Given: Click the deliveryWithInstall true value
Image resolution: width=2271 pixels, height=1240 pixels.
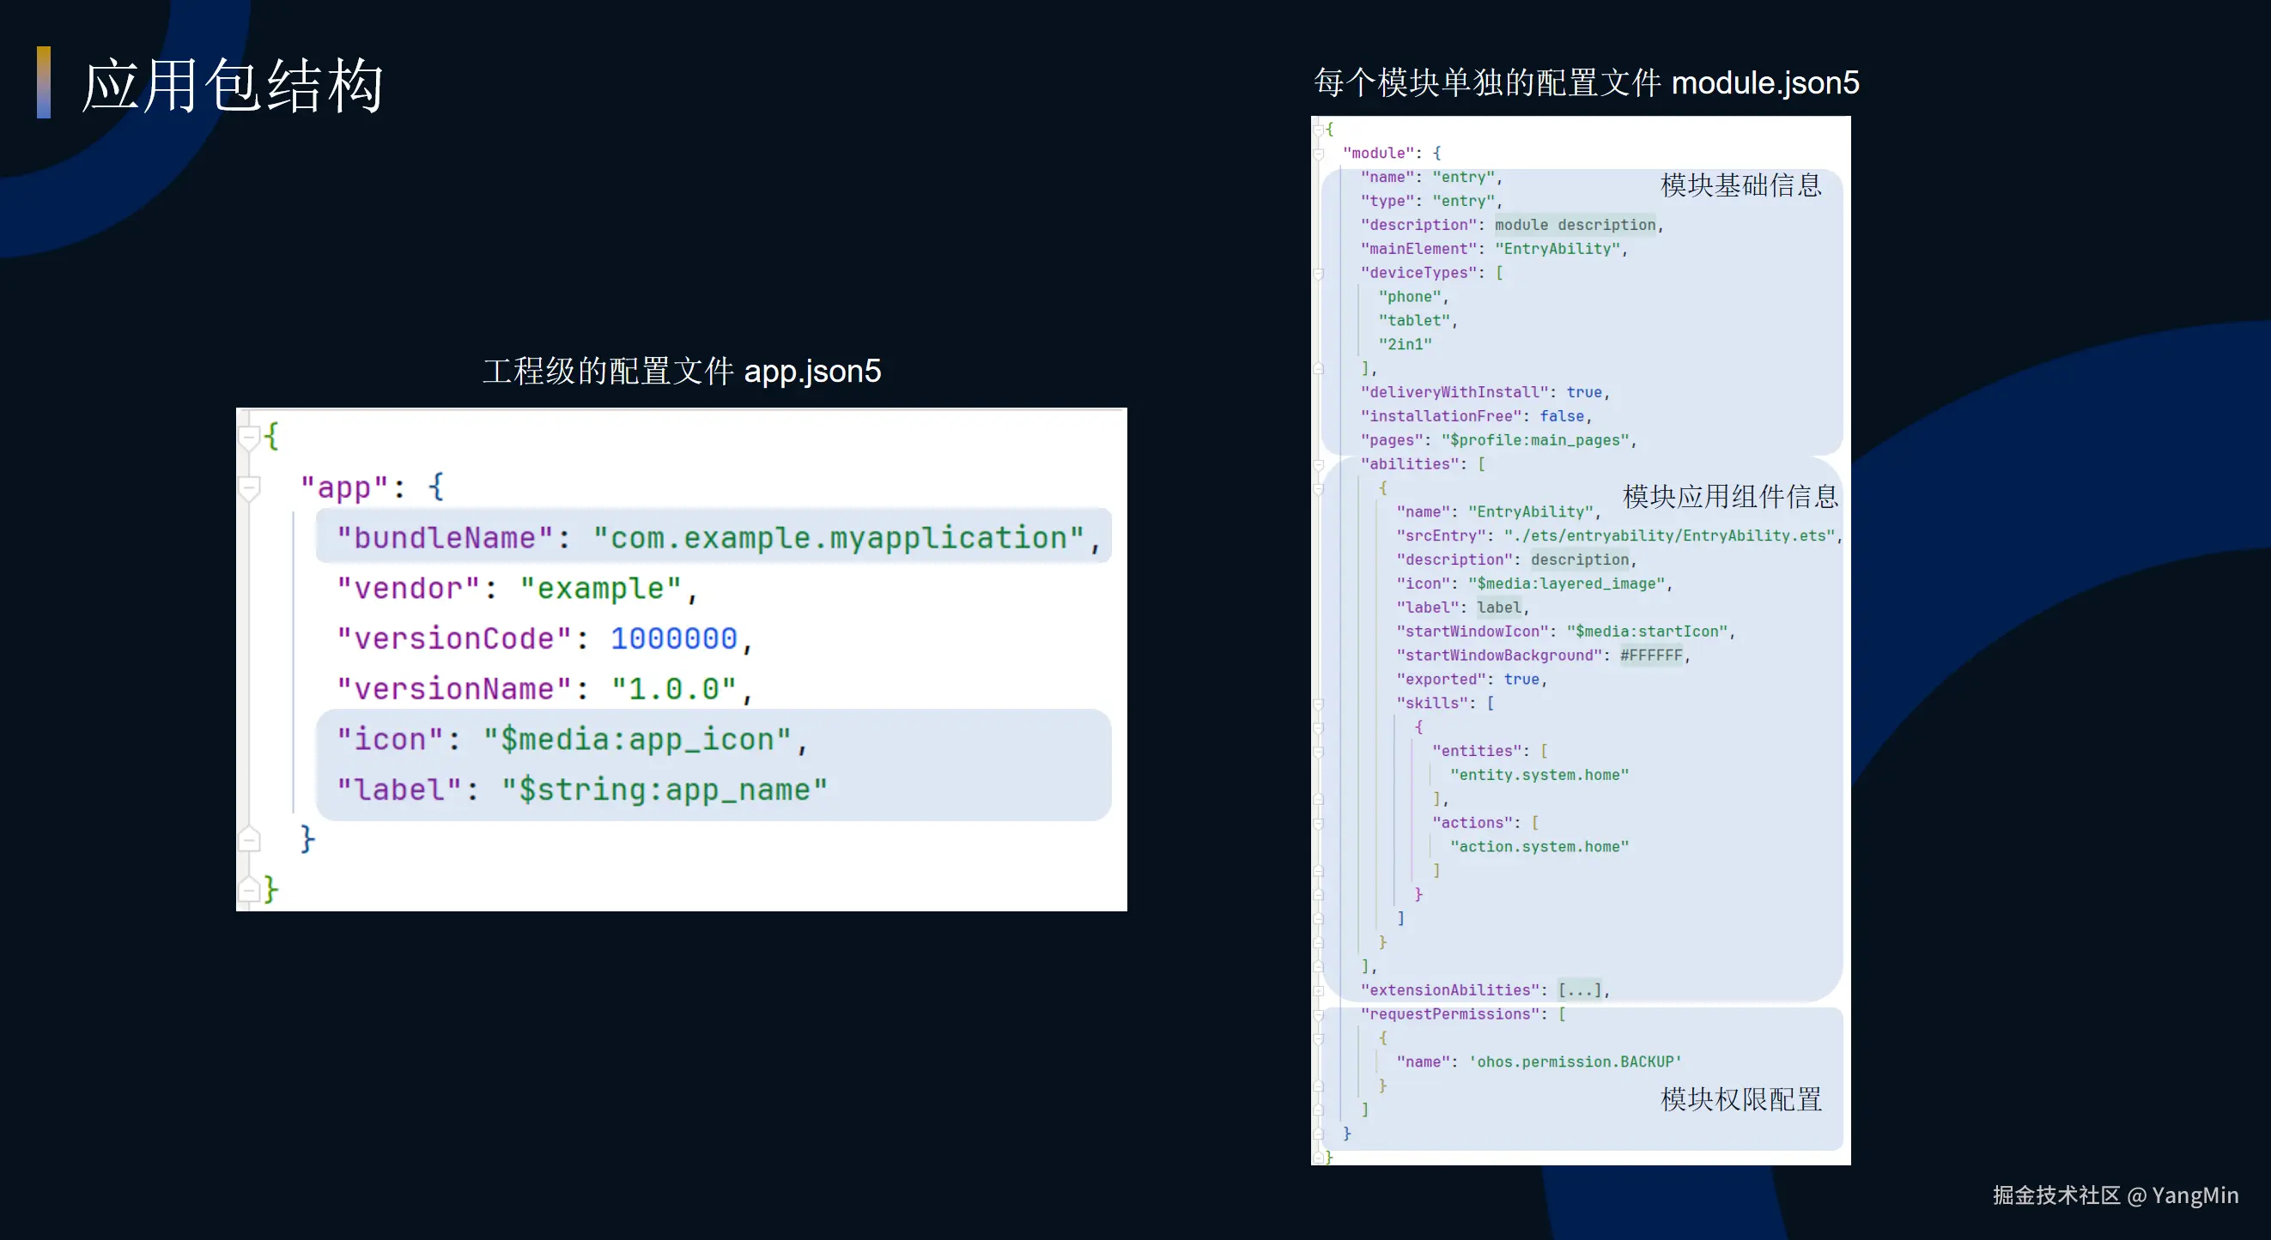Looking at the screenshot, I should tap(1583, 392).
